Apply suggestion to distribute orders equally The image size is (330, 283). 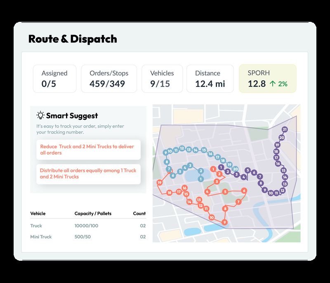pos(89,174)
